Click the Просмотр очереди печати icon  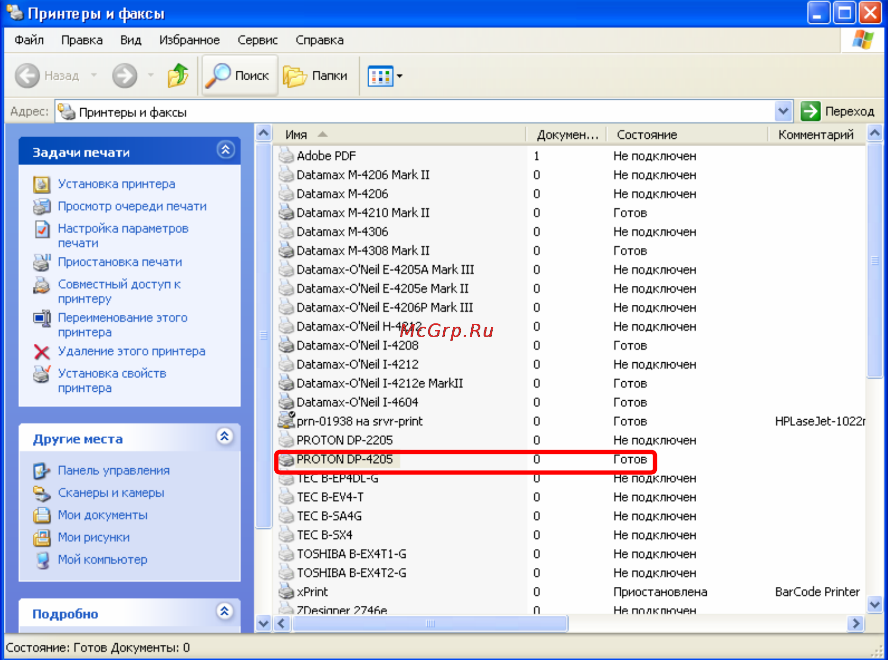(42, 207)
